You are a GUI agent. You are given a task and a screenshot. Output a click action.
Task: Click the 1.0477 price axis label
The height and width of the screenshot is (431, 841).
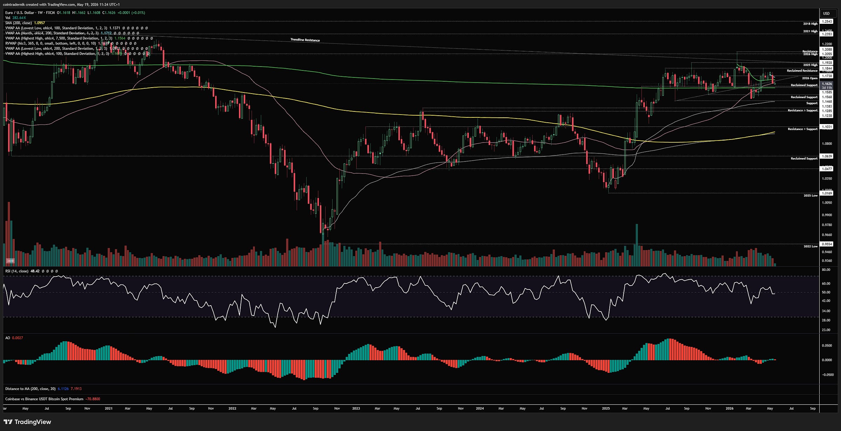click(827, 169)
